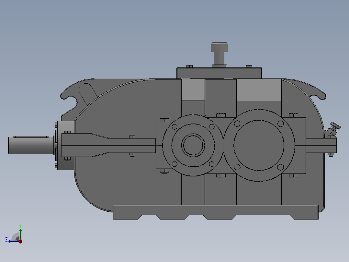Select the input shaft protruding on left
349x262 pixels.
tap(31, 145)
